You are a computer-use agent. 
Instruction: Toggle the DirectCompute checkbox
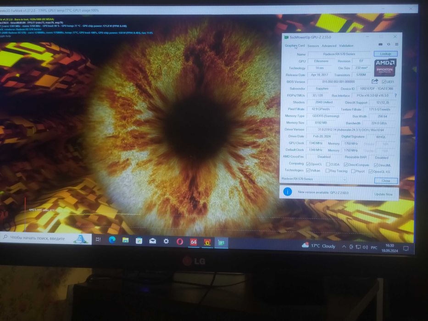pos(345,164)
